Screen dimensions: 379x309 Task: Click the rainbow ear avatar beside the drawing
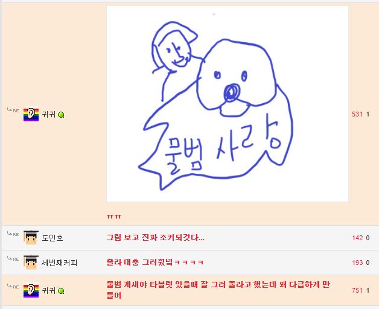tap(31, 114)
